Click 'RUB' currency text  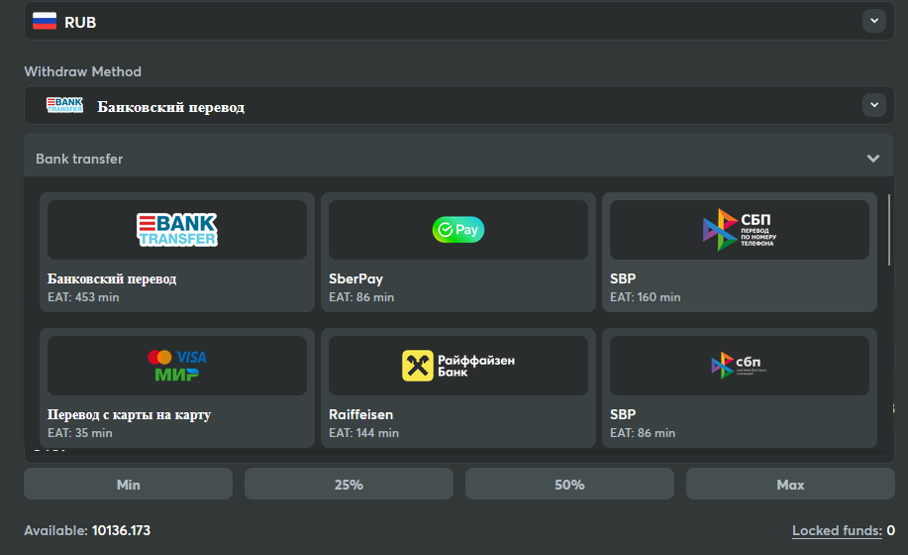tap(80, 22)
